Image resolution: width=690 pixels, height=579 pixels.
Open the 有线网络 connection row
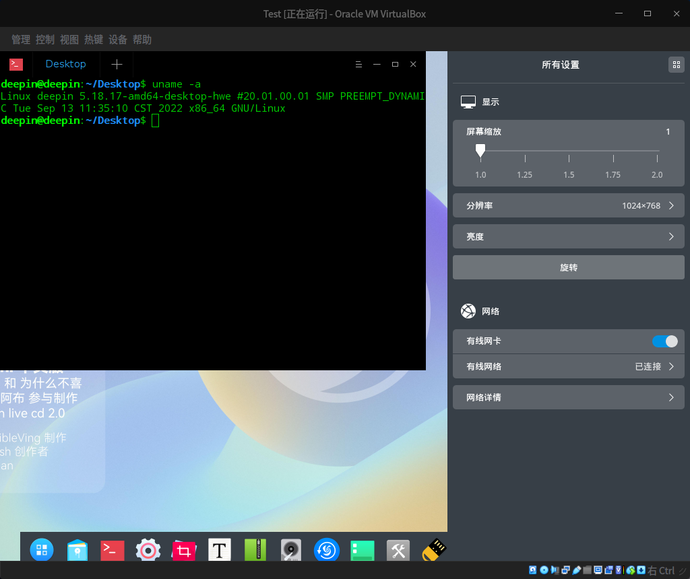coord(568,366)
